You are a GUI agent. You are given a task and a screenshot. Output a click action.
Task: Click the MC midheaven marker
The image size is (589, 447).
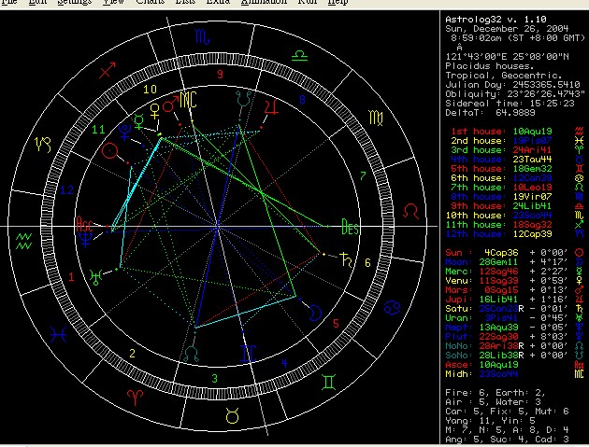(189, 99)
